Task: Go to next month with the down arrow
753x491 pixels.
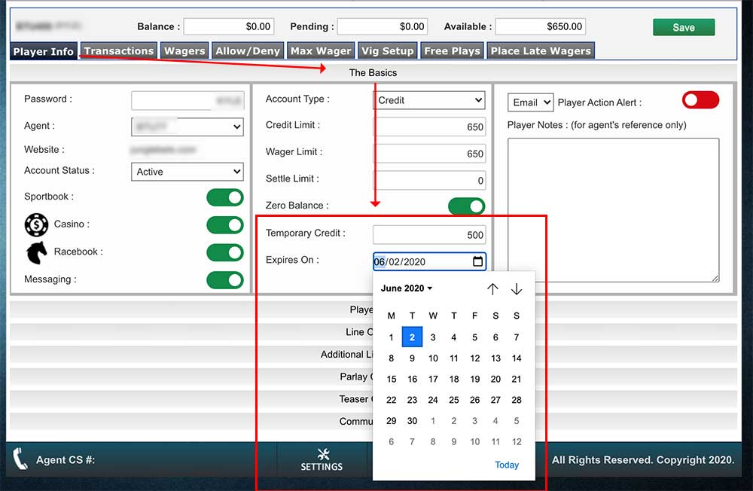Action: tap(517, 288)
